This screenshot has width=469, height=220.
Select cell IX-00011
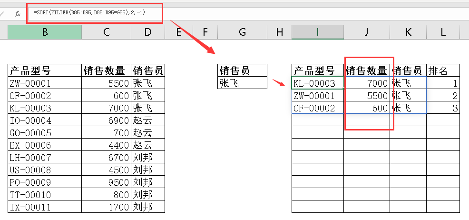45,207
